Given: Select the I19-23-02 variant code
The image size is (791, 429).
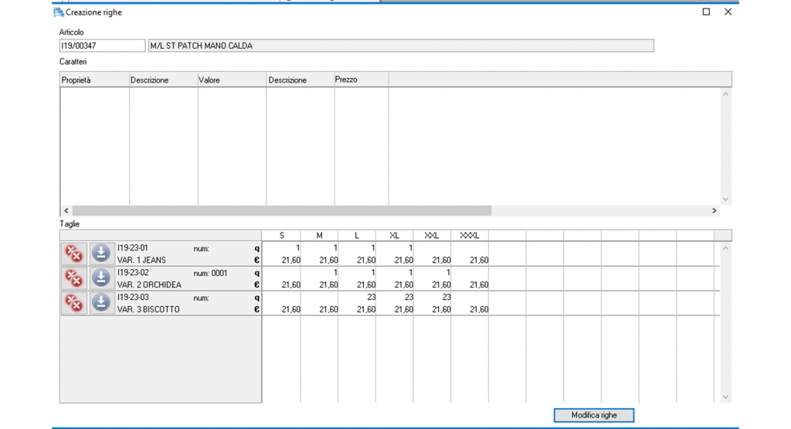Looking at the screenshot, I should (133, 273).
